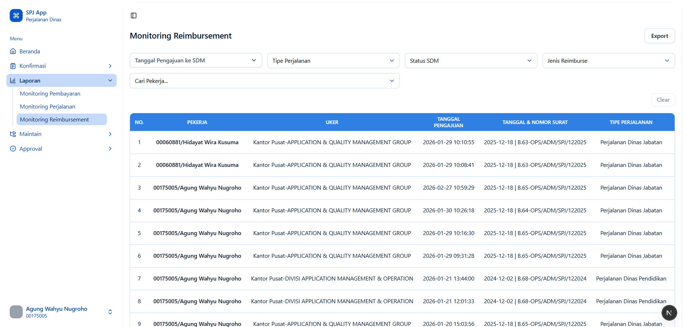
Task: Open the Konfirmasi menu item
Action: coord(62,66)
